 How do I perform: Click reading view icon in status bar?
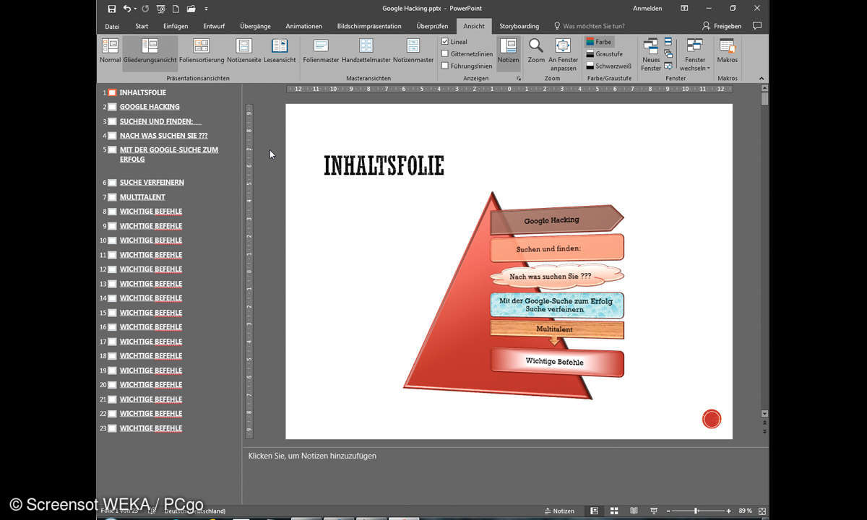634,511
